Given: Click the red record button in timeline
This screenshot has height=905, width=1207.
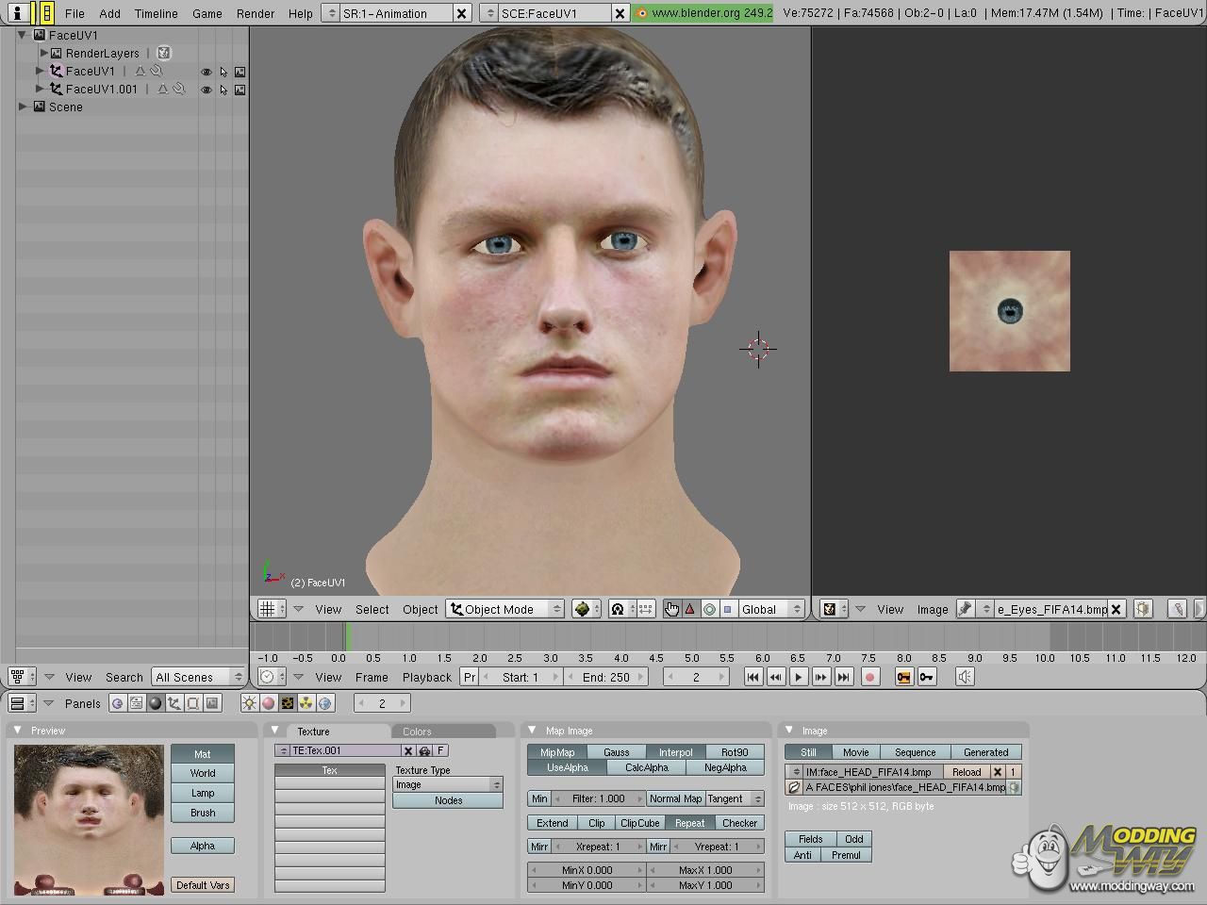Looking at the screenshot, I should pyautogui.click(x=869, y=677).
